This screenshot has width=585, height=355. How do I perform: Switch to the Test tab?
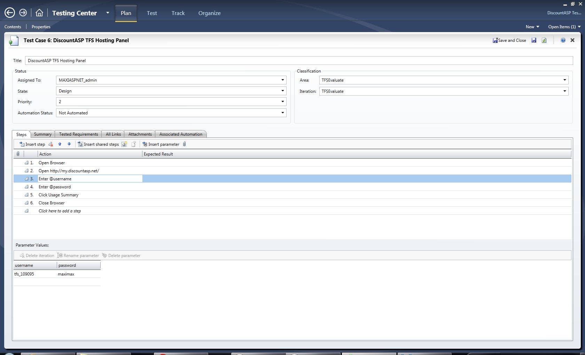[x=152, y=13]
